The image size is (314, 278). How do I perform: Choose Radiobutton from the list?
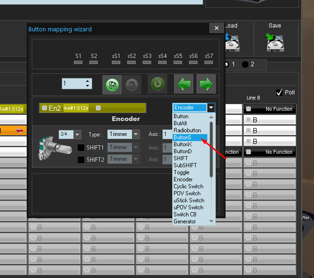coord(190,130)
